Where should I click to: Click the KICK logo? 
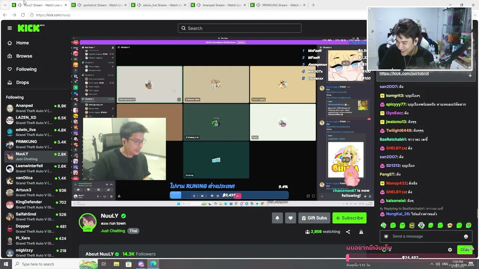[31, 28]
